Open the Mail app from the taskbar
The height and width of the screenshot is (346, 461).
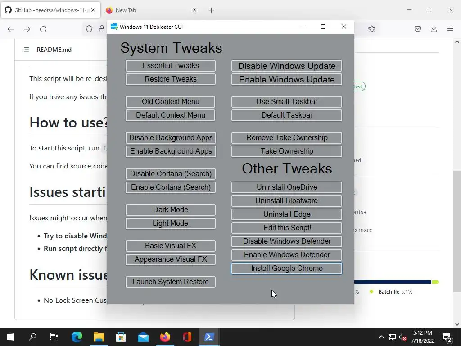(143, 337)
